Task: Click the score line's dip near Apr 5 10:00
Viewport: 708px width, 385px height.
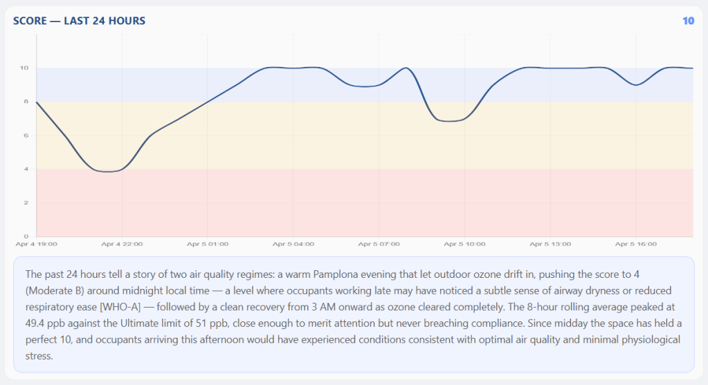Action: tap(450, 121)
